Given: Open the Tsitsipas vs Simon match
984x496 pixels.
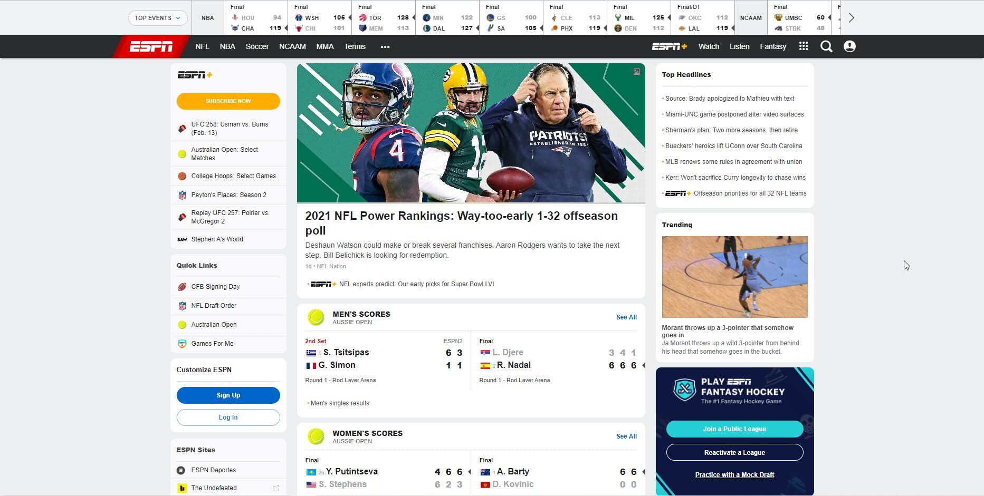Looking at the screenshot, I should pos(384,359).
